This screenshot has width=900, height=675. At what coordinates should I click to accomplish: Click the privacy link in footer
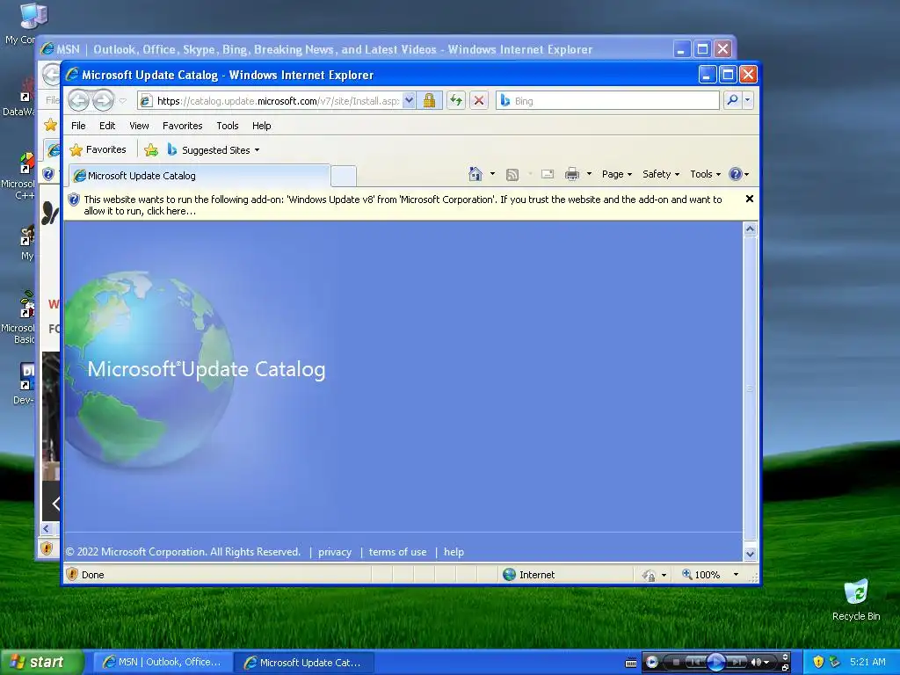pos(335,552)
